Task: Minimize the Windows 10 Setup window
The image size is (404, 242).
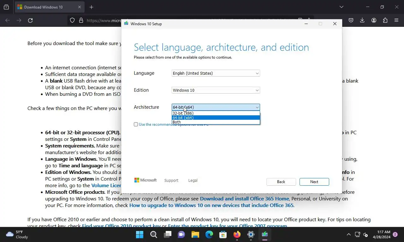Action: point(306,24)
